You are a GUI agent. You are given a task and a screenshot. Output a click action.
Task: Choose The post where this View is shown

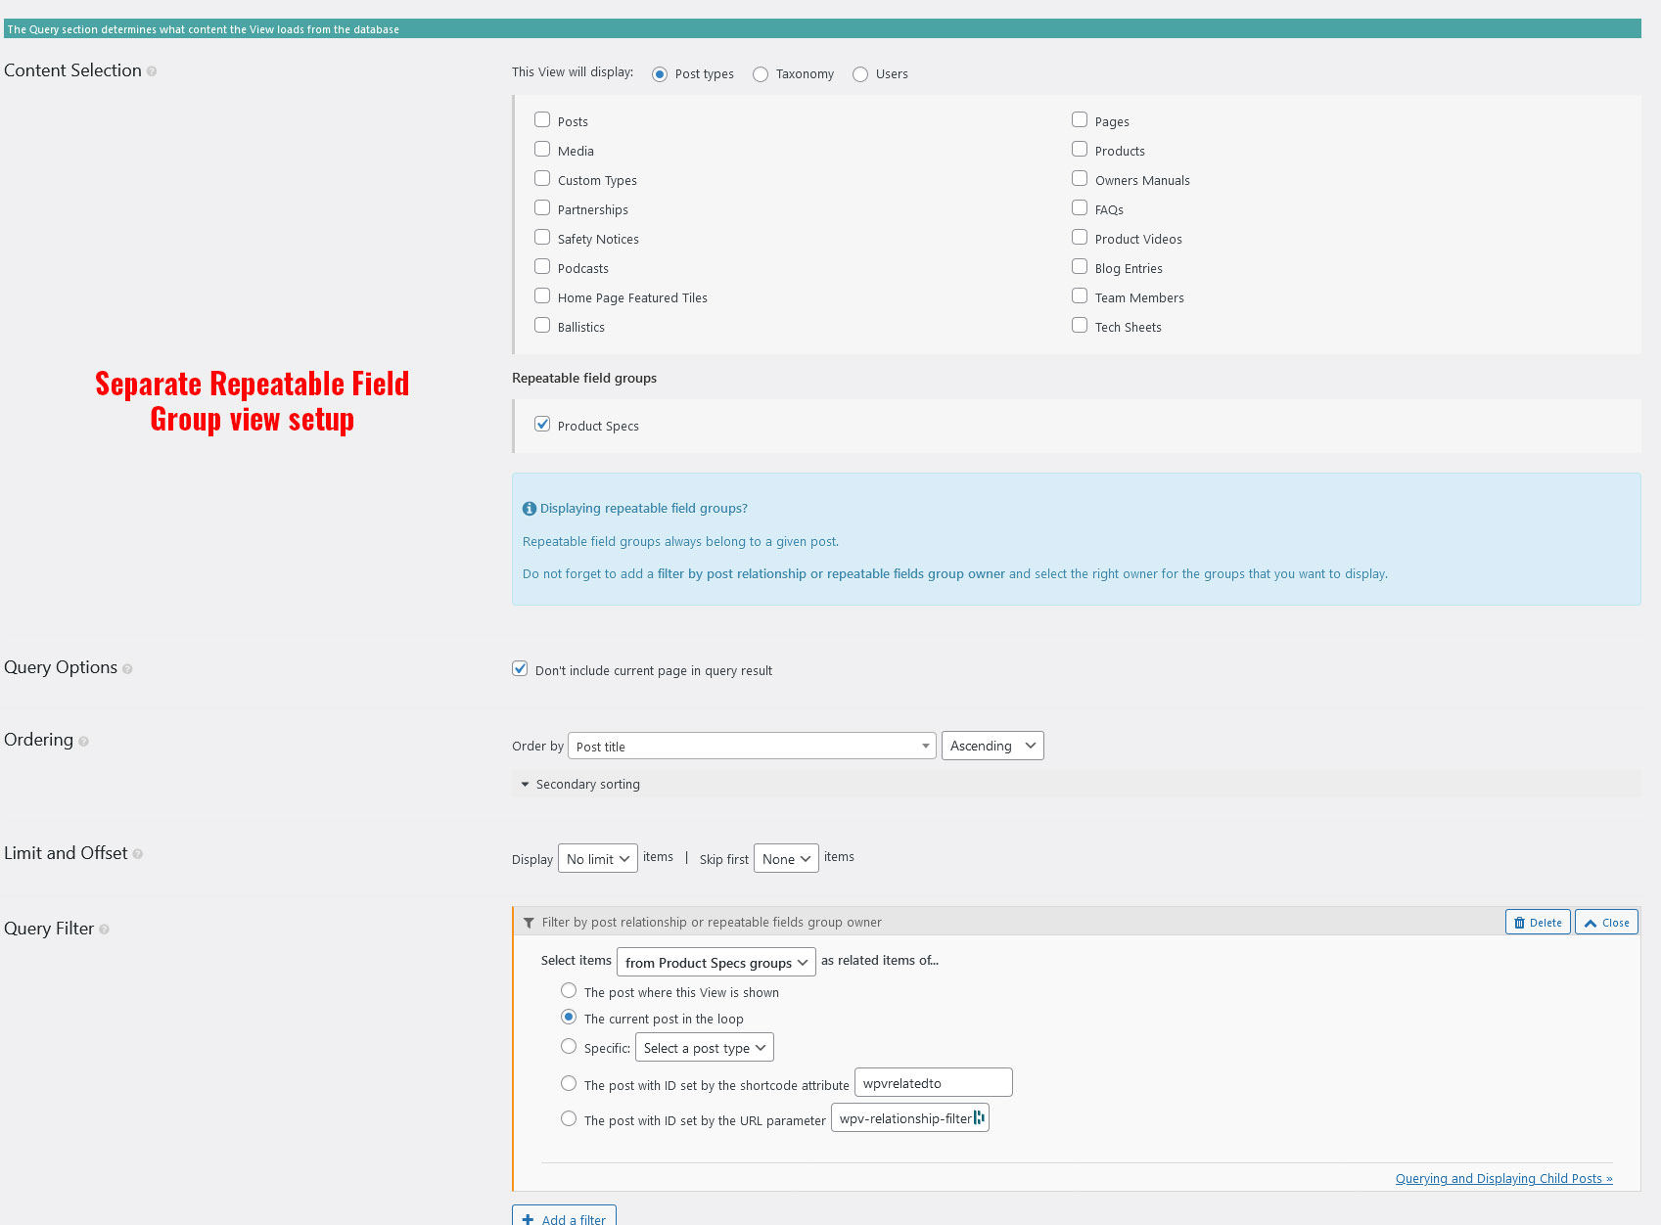(x=569, y=991)
